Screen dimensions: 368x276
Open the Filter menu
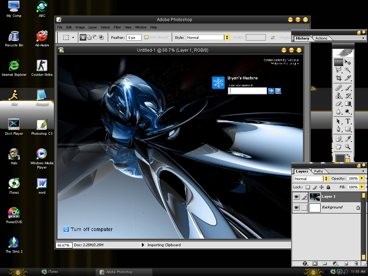pos(117,27)
